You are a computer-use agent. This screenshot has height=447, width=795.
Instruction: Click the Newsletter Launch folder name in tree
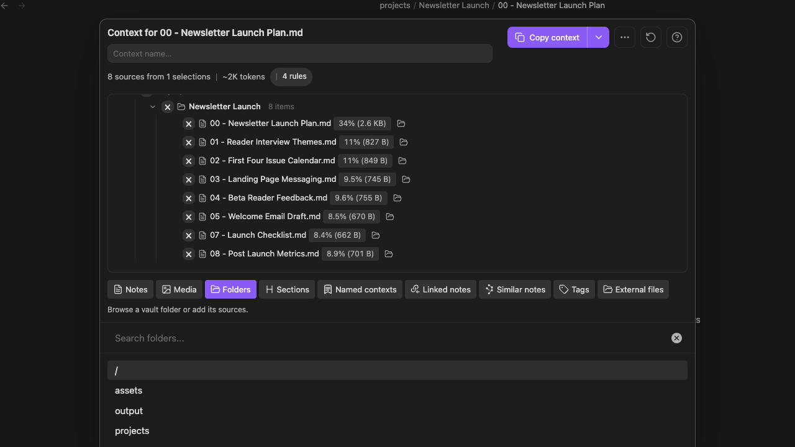point(225,107)
